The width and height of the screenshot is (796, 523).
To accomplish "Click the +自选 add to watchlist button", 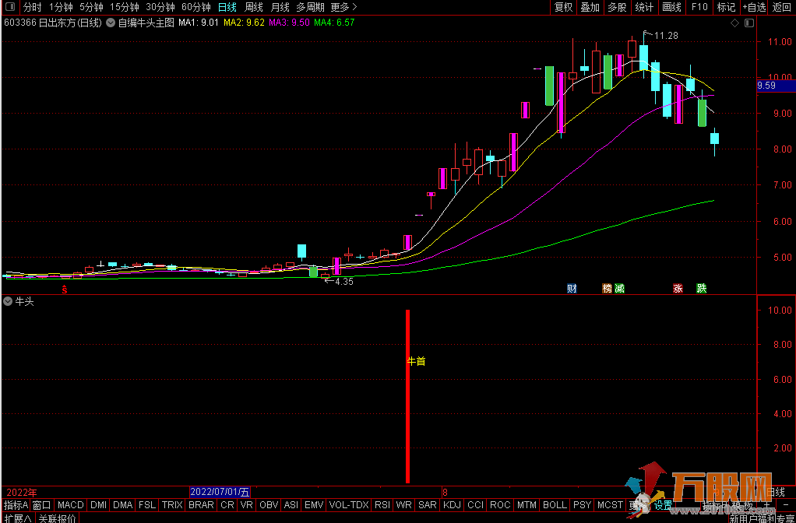I will pyautogui.click(x=753, y=7).
